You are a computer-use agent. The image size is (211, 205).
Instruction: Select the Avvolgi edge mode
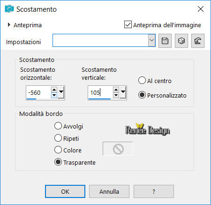pos(58,126)
